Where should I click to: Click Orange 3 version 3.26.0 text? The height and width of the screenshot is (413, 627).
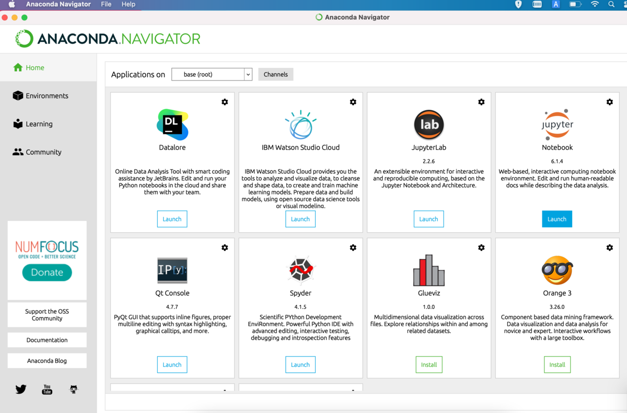pyautogui.click(x=557, y=307)
